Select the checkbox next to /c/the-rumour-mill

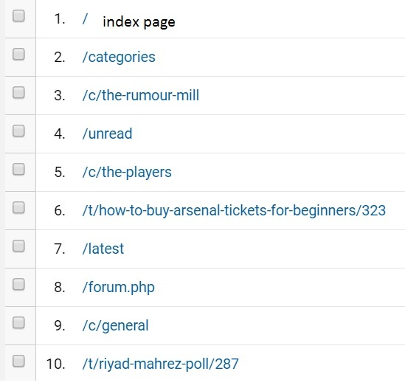tap(18, 92)
